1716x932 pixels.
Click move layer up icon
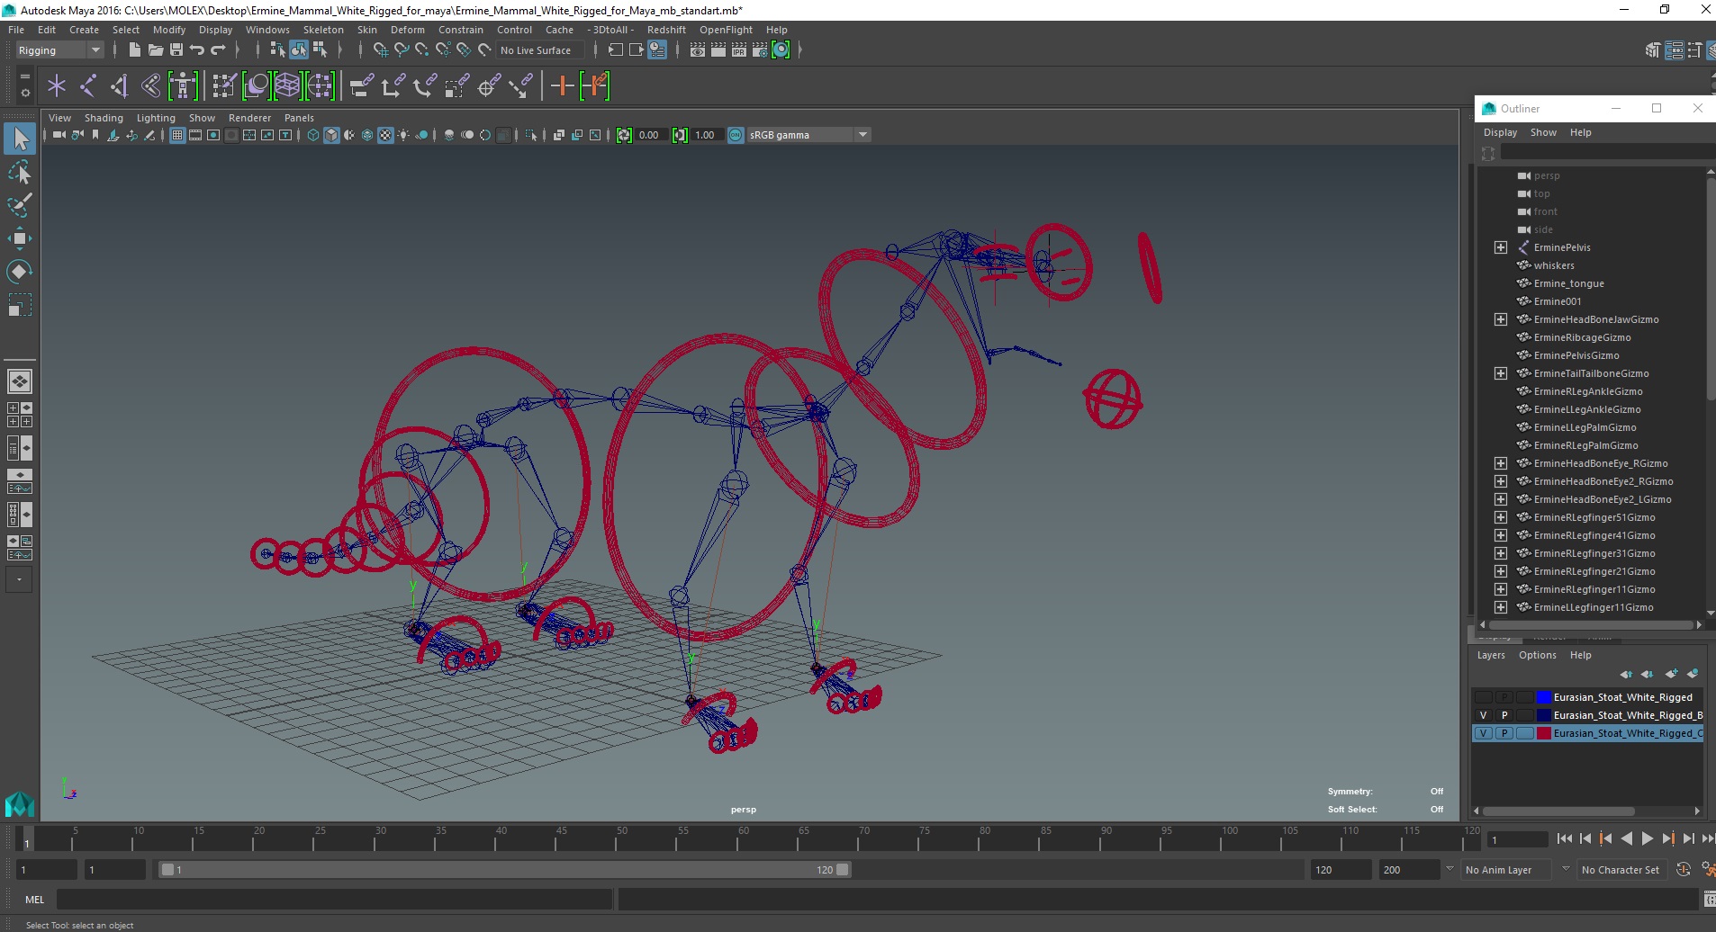(x=1626, y=674)
